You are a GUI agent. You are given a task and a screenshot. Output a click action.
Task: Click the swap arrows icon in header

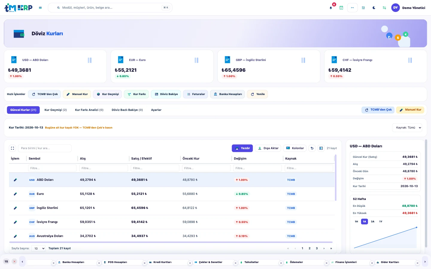[384, 8]
